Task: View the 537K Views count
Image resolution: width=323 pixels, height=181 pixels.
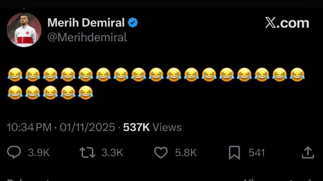Action: click(152, 127)
